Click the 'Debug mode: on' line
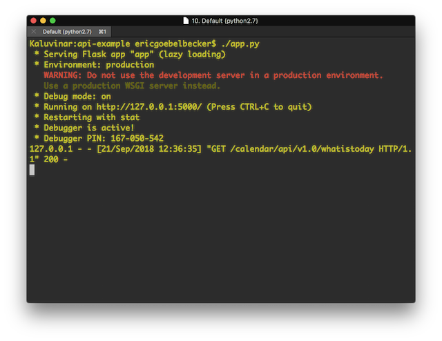This screenshot has width=442, height=341. point(73,97)
